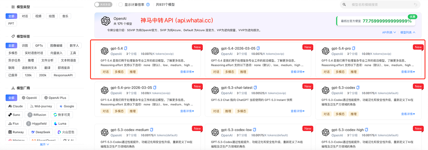The image size is (428, 150).
Task: Select the 向量嵌入 tag filter
Action: pos(56,53)
